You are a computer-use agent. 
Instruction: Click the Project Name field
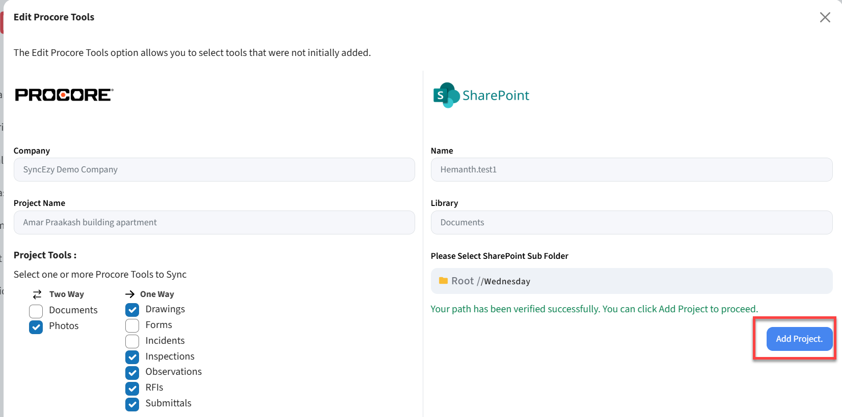coord(214,223)
